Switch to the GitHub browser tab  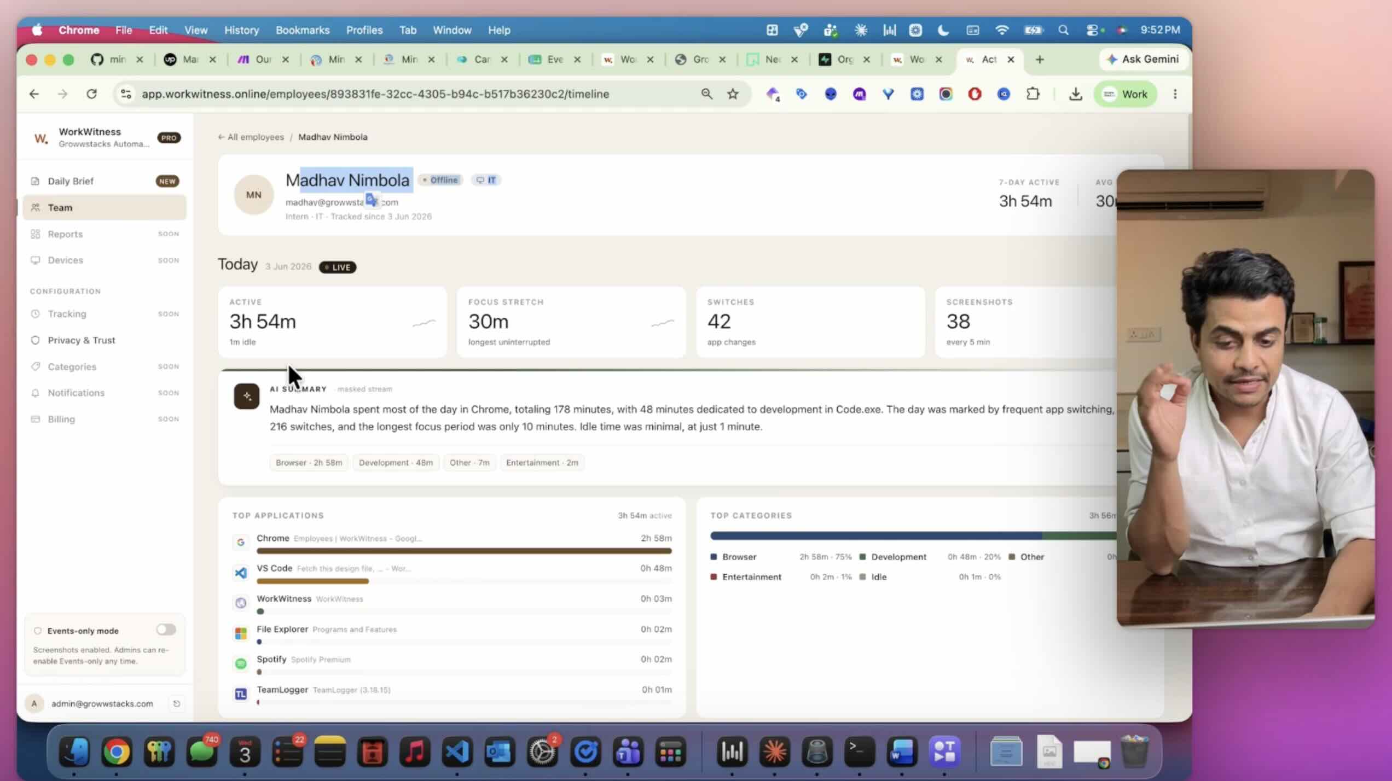(x=109, y=59)
